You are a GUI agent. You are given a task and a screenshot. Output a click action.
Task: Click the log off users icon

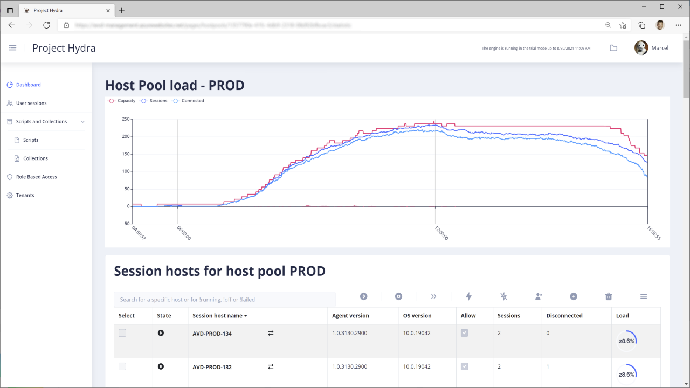point(539,296)
